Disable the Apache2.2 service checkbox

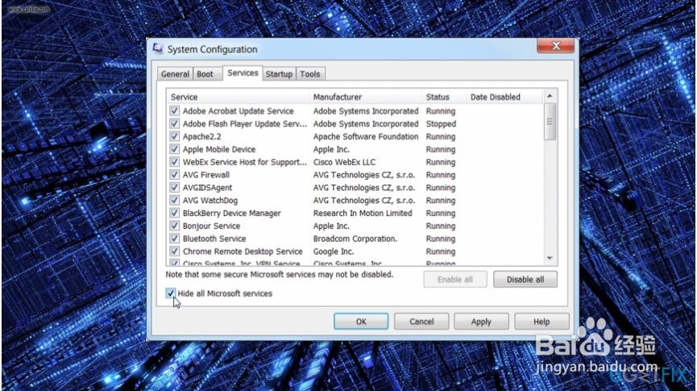174,136
